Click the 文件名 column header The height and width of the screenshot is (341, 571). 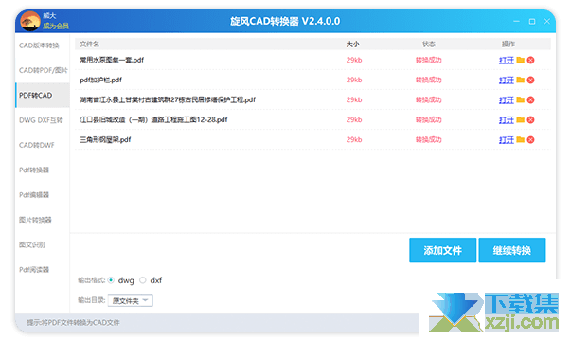[90, 45]
